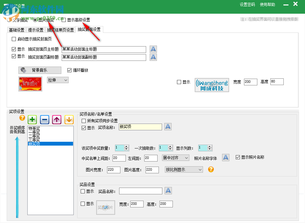Screen dimensions: 305x223
Task: Open the photo name font picker (A icon)
Action: 226,157
